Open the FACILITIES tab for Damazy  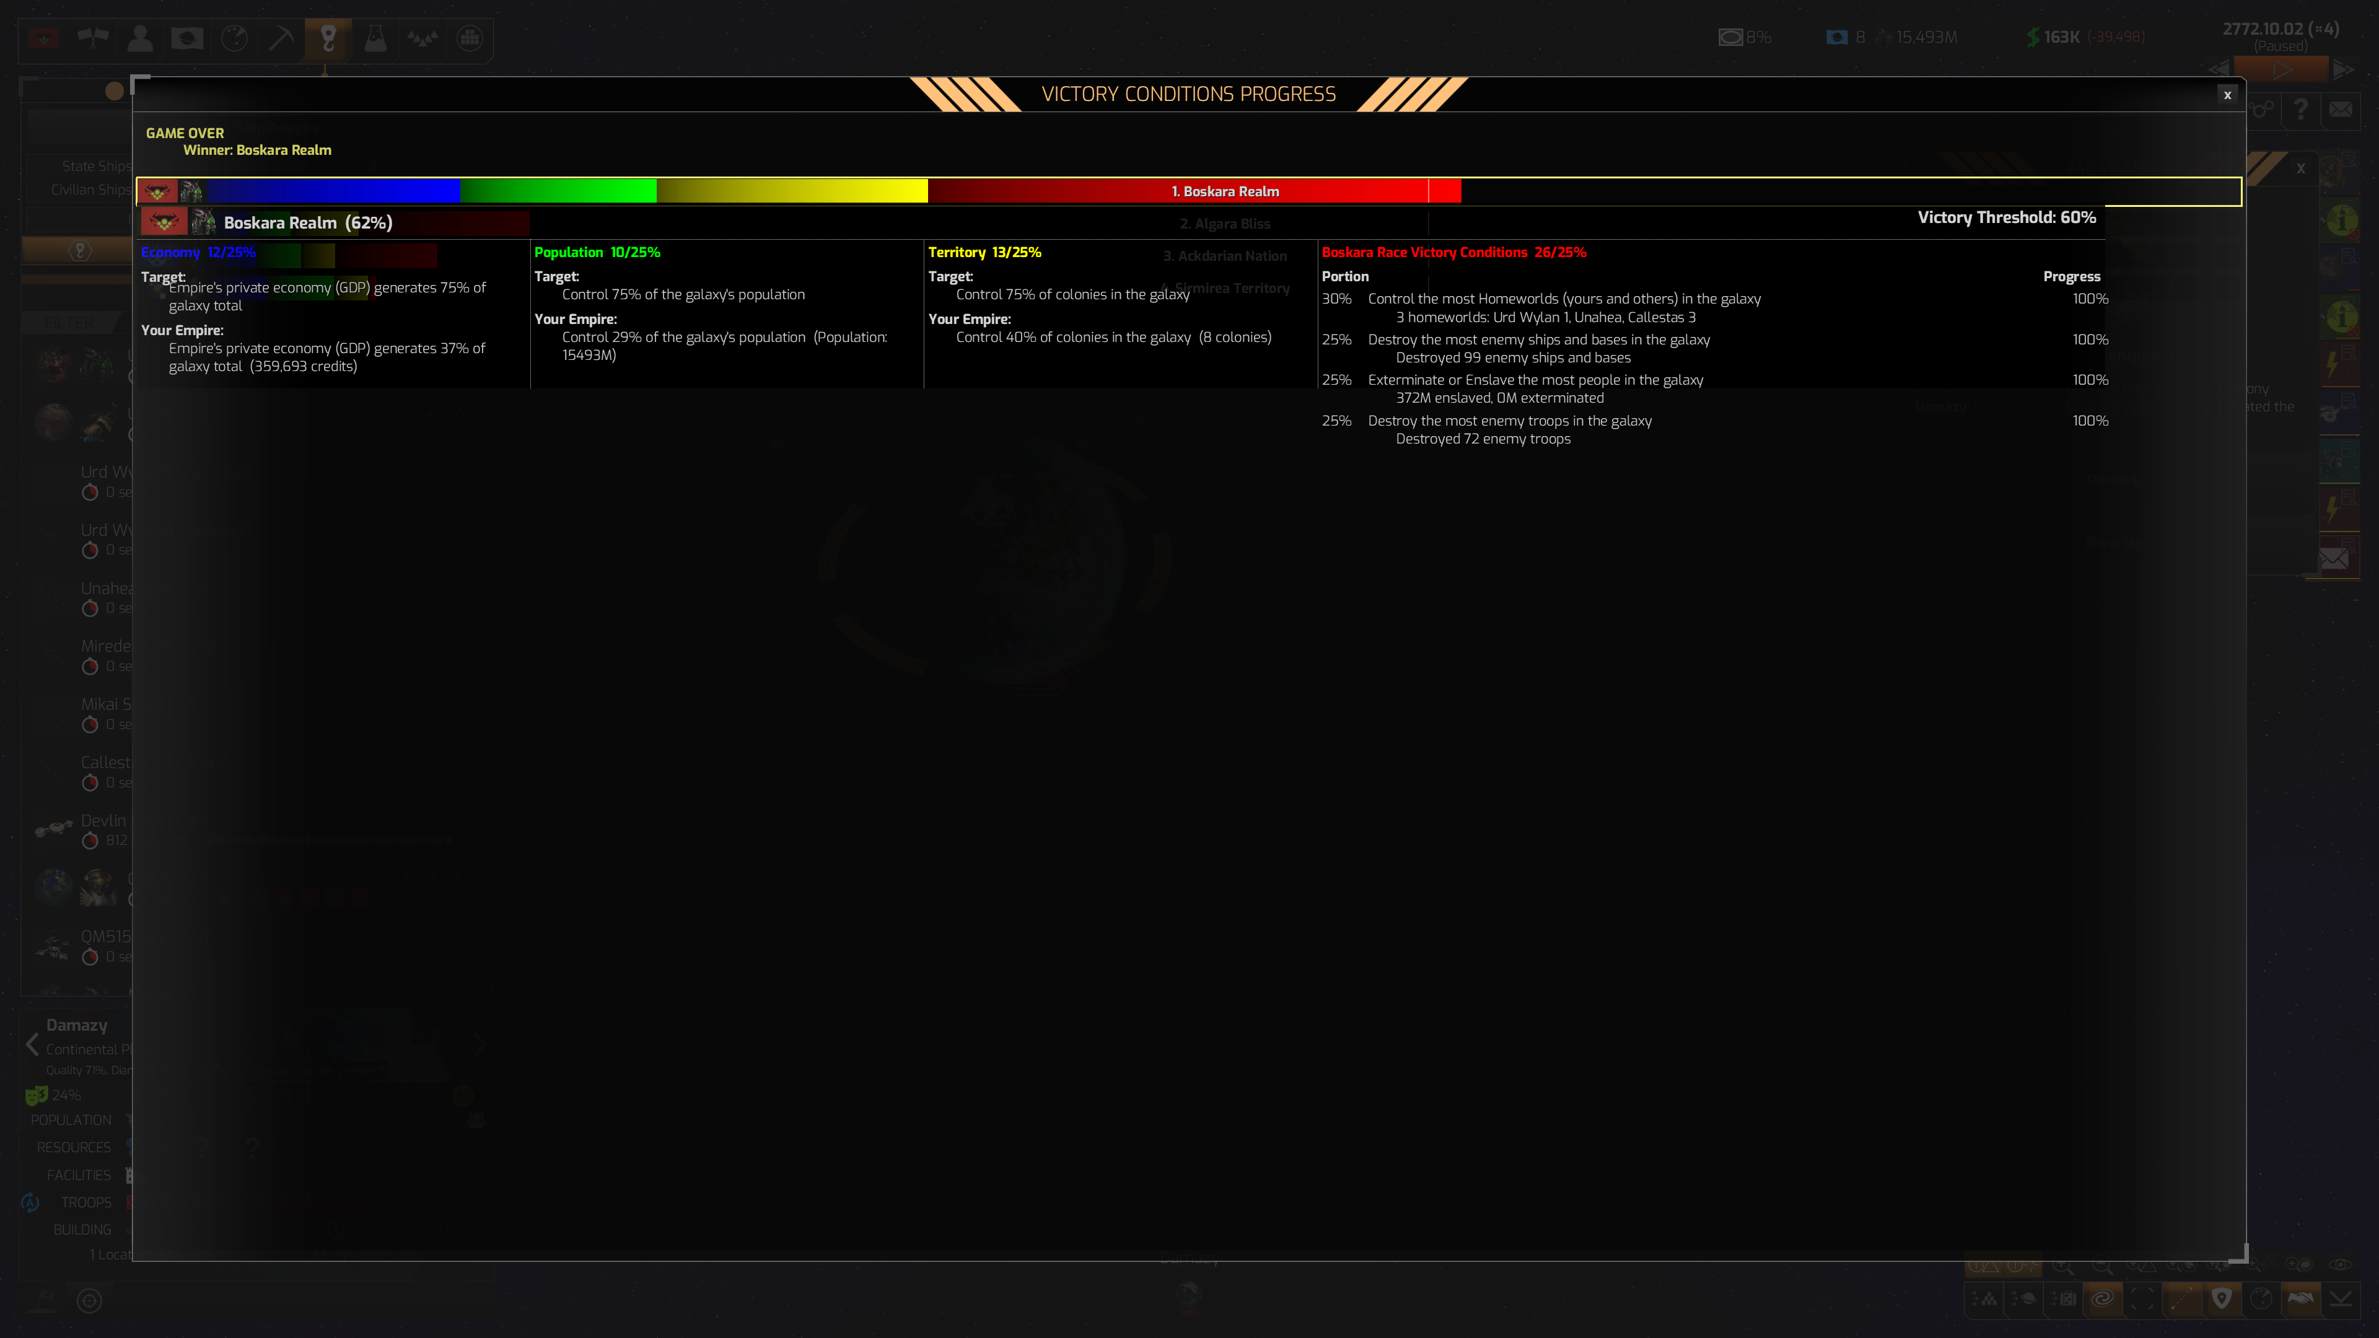pos(79,1174)
